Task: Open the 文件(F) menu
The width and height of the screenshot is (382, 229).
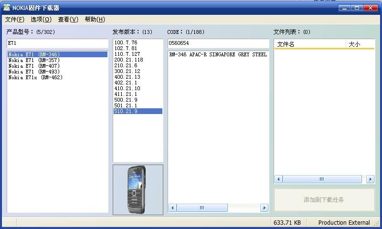Action: click(15, 20)
